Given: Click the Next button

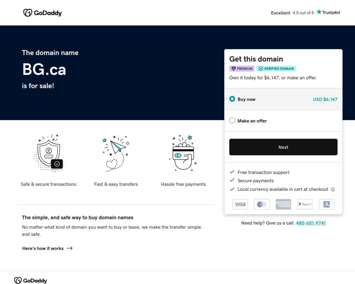Looking at the screenshot, I should coord(283,147).
